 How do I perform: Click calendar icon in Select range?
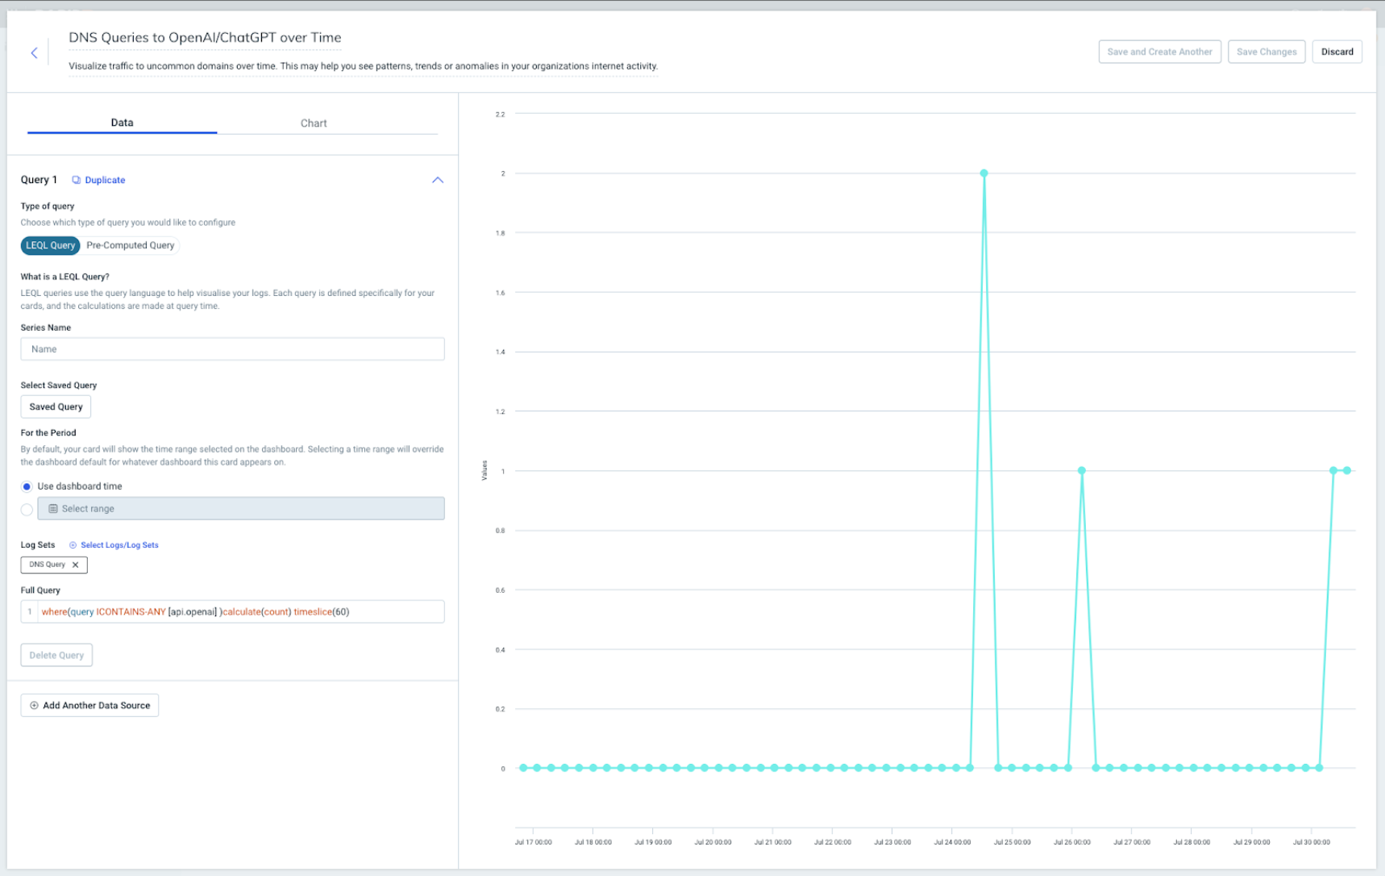[53, 509]
